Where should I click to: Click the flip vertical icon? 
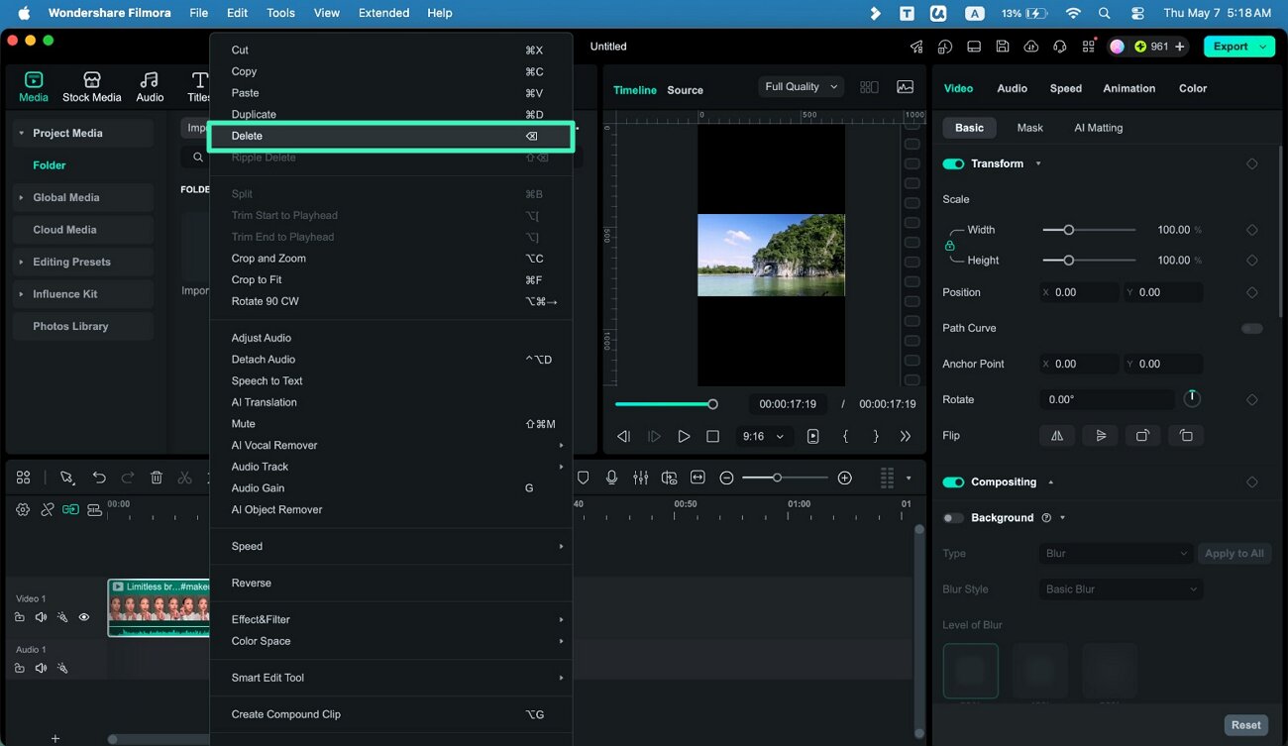[1101, 435]
